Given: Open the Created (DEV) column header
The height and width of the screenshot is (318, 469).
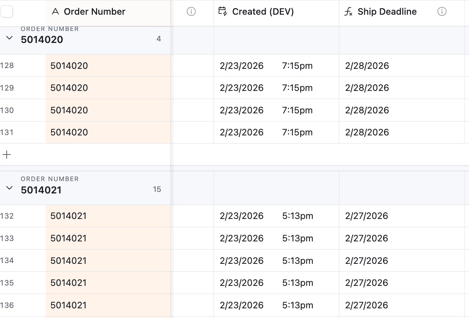Looking at the screenshot, I should [x=263, y=12].
